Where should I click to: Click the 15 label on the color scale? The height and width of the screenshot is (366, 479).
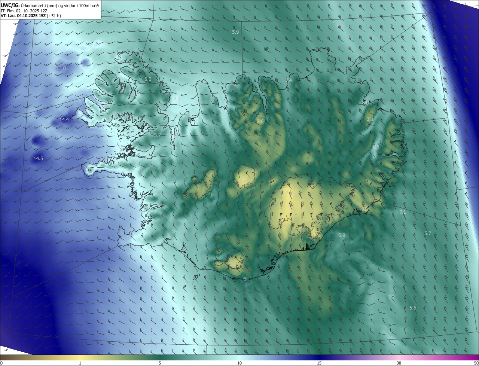tap(319, 363)
